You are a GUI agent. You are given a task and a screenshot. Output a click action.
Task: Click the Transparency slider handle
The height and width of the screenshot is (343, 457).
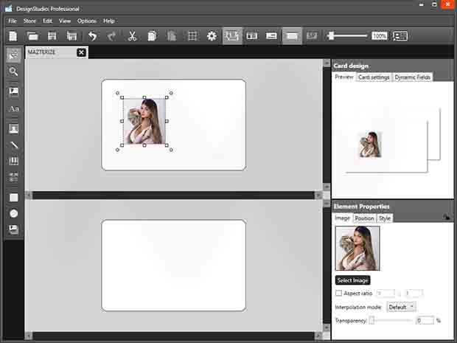371,321
